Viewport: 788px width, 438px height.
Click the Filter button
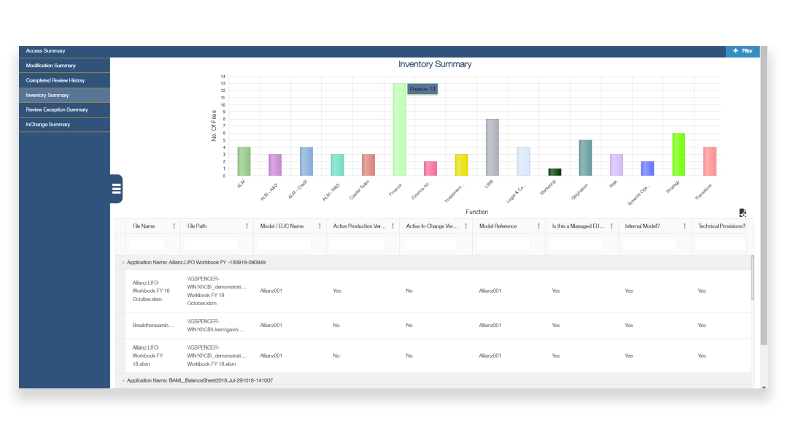(x=742, y=51)
